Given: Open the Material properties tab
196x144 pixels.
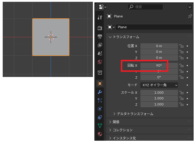Looking at the screenshot, I should coord(100,134).
